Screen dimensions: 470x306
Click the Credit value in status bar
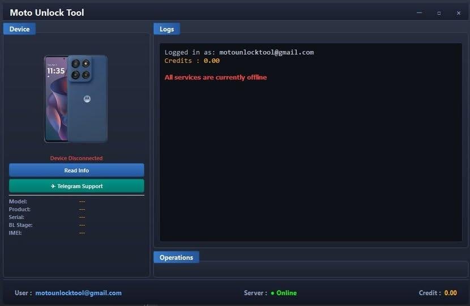450,293
